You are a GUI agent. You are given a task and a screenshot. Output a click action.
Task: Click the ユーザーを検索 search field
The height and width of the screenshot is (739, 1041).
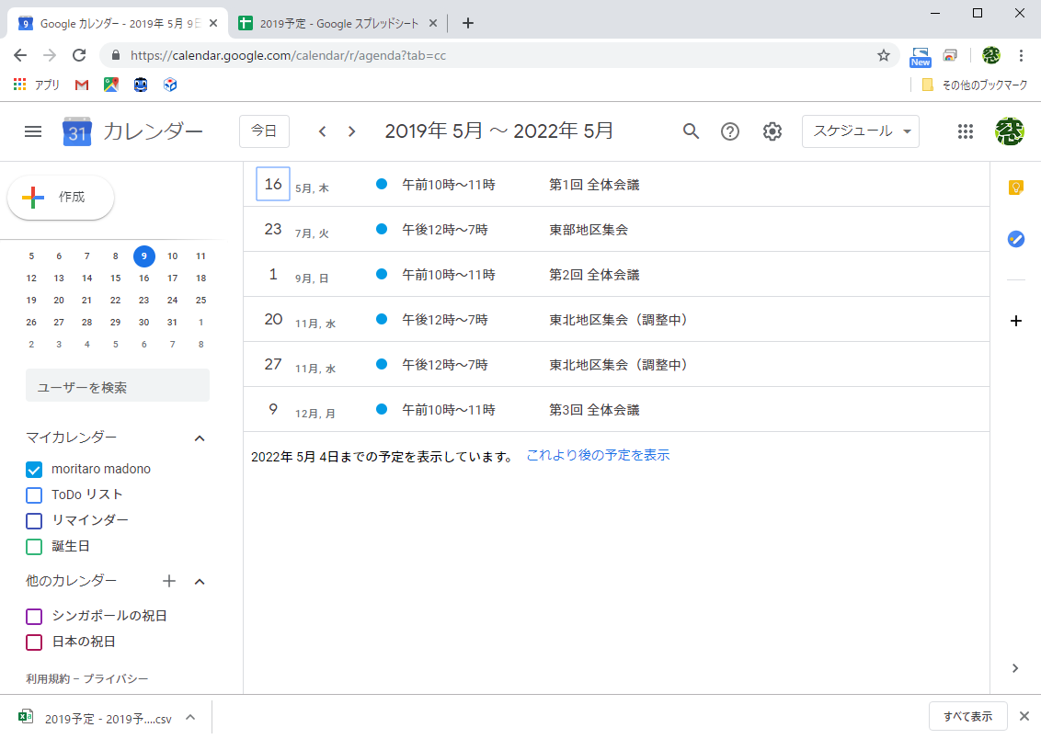click(x=117, y=384)
